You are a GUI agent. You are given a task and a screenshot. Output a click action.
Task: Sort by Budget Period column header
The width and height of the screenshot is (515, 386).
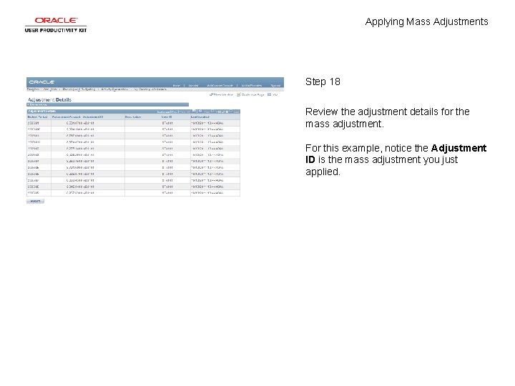(x=37, y=117)
